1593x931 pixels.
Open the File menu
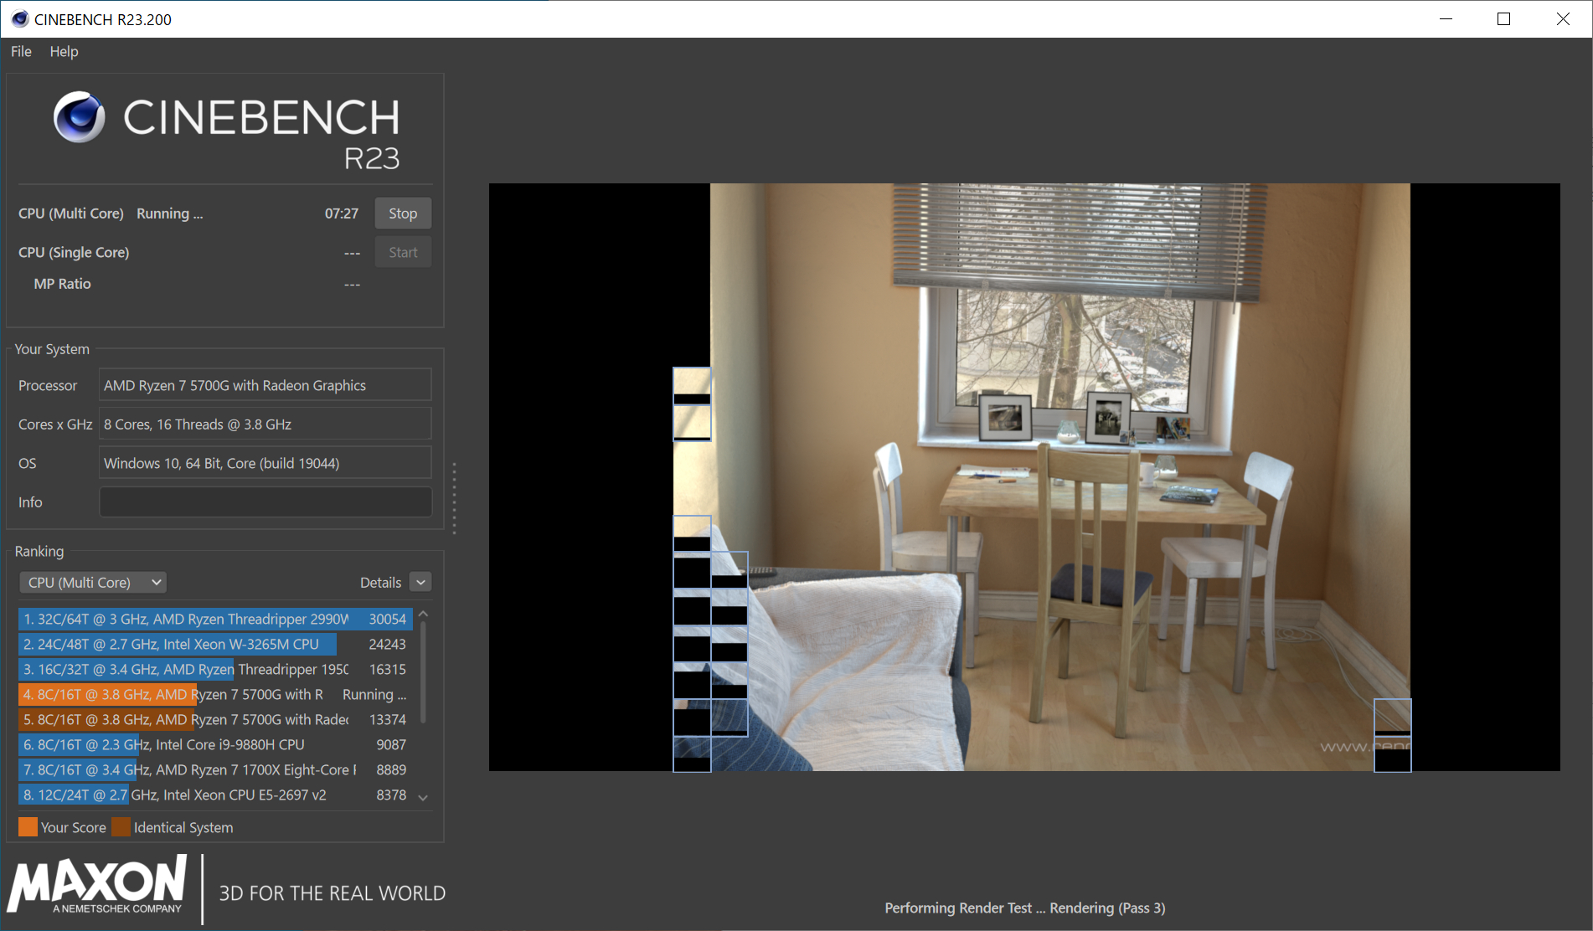(x=21, y=51)
